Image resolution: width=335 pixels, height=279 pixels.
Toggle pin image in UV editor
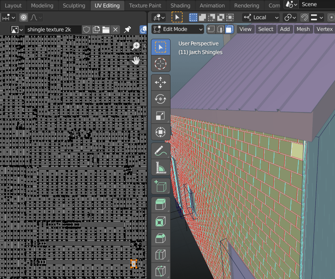pyautogui.click(x=127, y=30)
